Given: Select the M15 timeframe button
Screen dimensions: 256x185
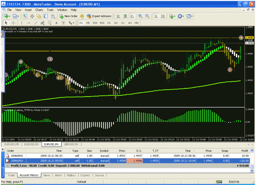Looking at the screenshot, I should (95, 23).
